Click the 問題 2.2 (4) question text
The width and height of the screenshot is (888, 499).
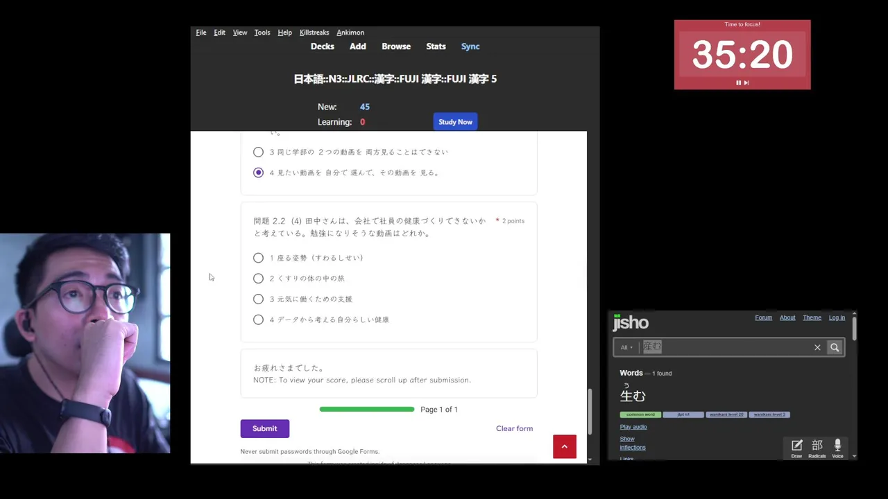click(x=370, y=227)
